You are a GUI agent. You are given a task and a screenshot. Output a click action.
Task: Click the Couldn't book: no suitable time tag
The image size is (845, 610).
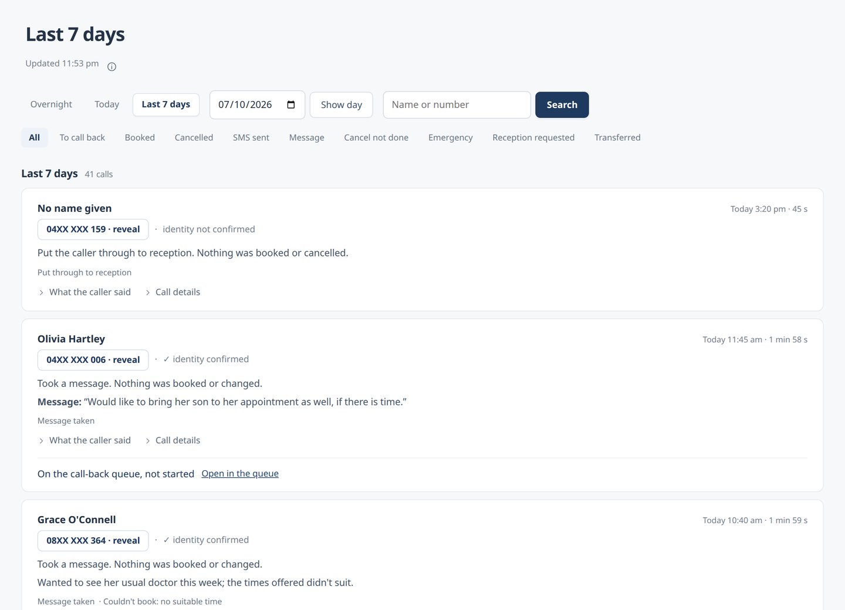pyautogui.click(x=163, y=601)
